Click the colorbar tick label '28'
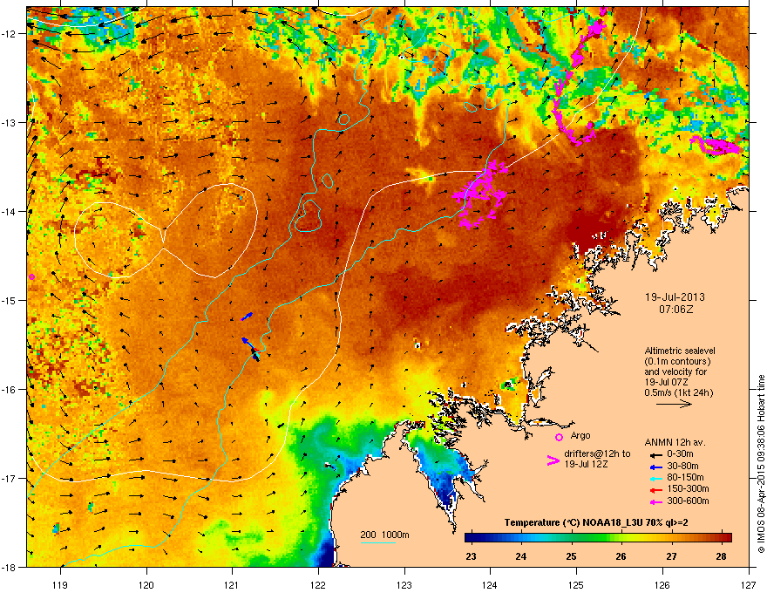 pos(721,556)
